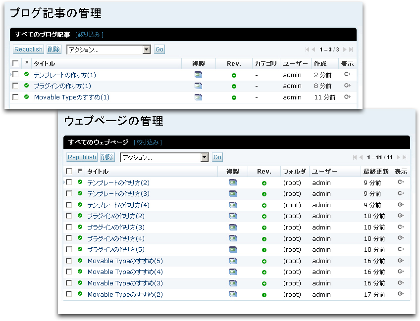Toggle select-all checkbox in web pages table
The width and height of the screenshot is (420, 321).
[69, 171]
